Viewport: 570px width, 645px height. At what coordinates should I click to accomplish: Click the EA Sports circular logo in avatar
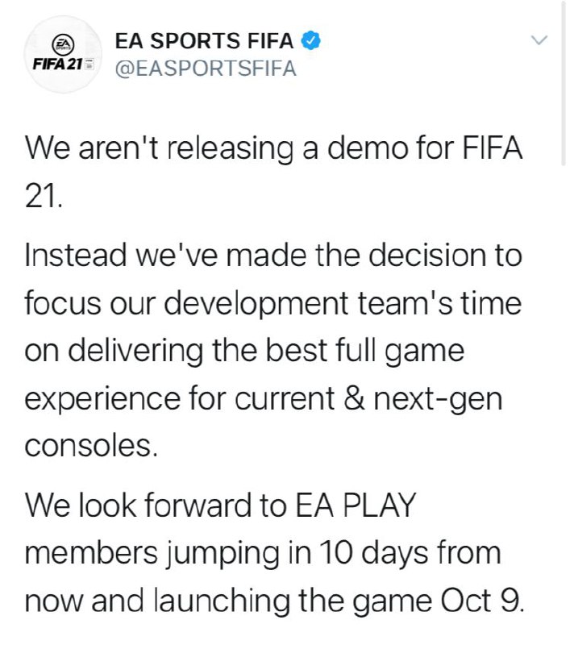point(62,44)
